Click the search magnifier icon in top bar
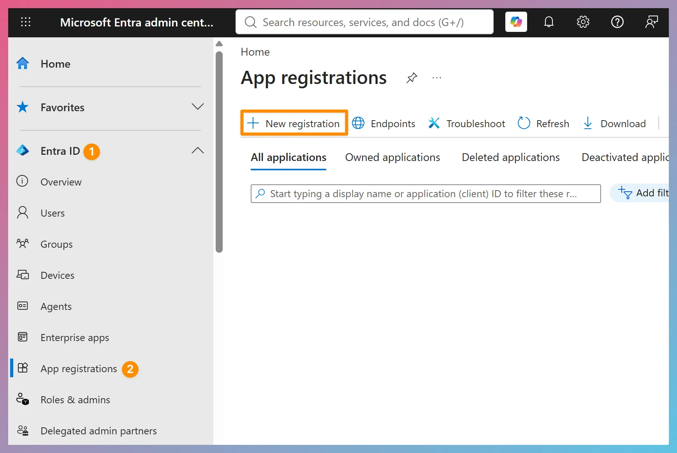This screenshot has height=453, width=677. (250, 22)
